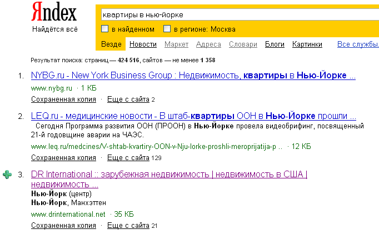Screen dimensions: 379x234
Task: Select the 'Везде' tab
Action: click(x=111, y=44)
